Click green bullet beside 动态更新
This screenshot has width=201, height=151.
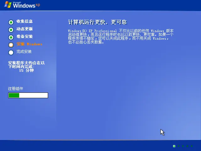coord(11,30)
